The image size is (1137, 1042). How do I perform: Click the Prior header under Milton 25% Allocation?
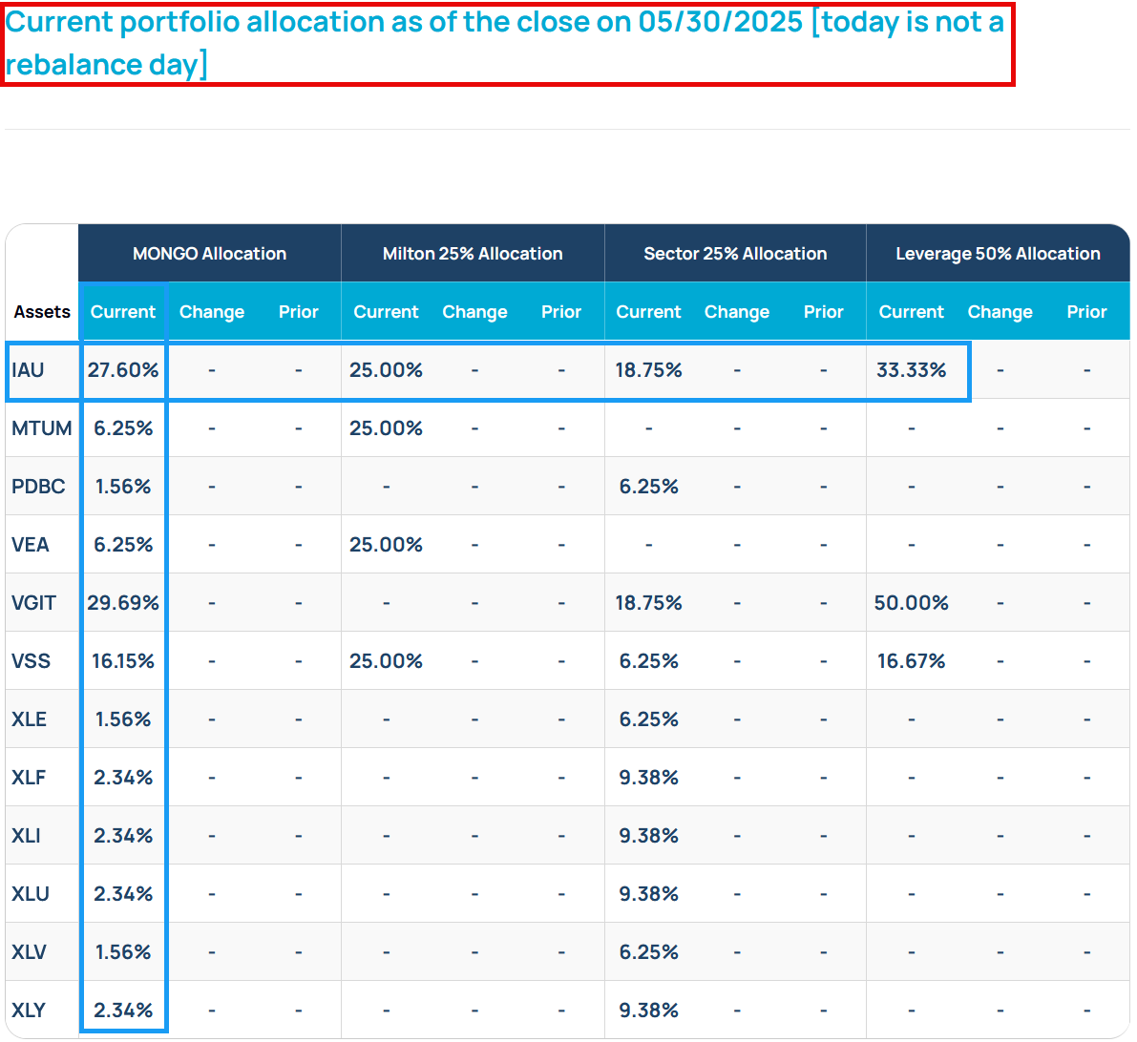point(561,311)
